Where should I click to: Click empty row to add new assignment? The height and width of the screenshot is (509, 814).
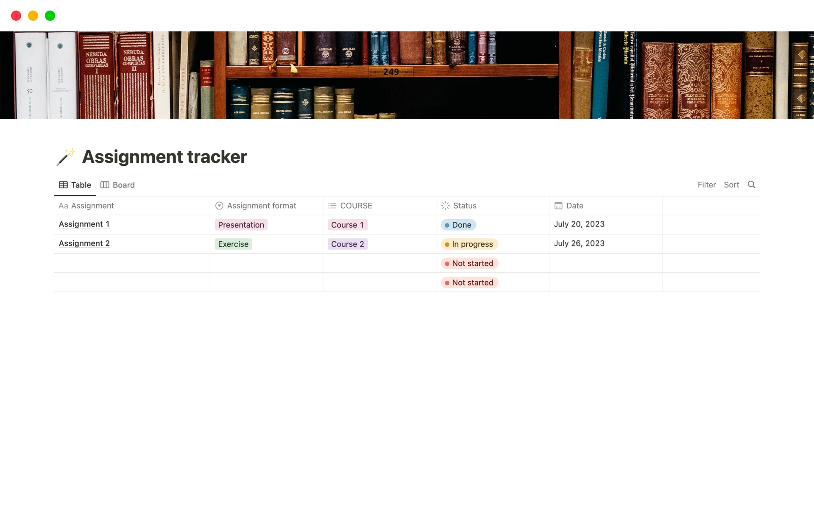click(132, 263)
